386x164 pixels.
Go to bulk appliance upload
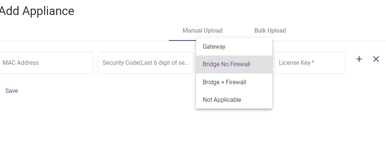(x=270, y=31)
